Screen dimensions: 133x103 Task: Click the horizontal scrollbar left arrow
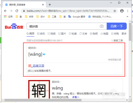[x=3, y=100]
